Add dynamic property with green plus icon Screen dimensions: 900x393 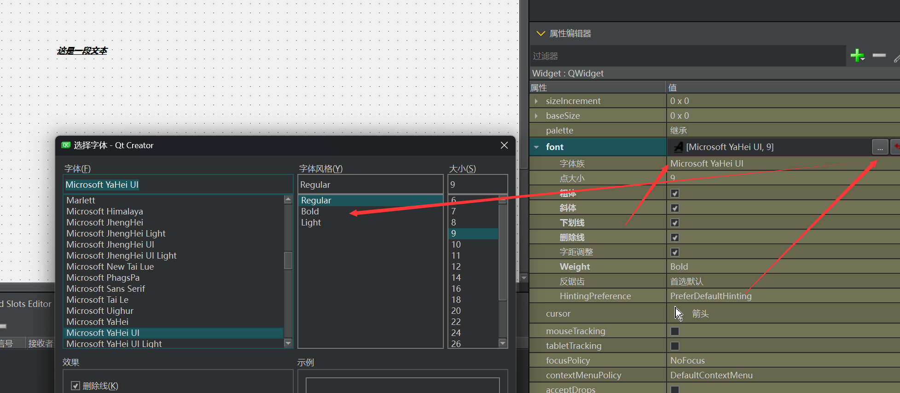point(857,56)
